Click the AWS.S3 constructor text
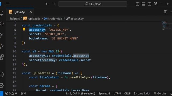Screen dimensions: 172x96 (54, 51)
